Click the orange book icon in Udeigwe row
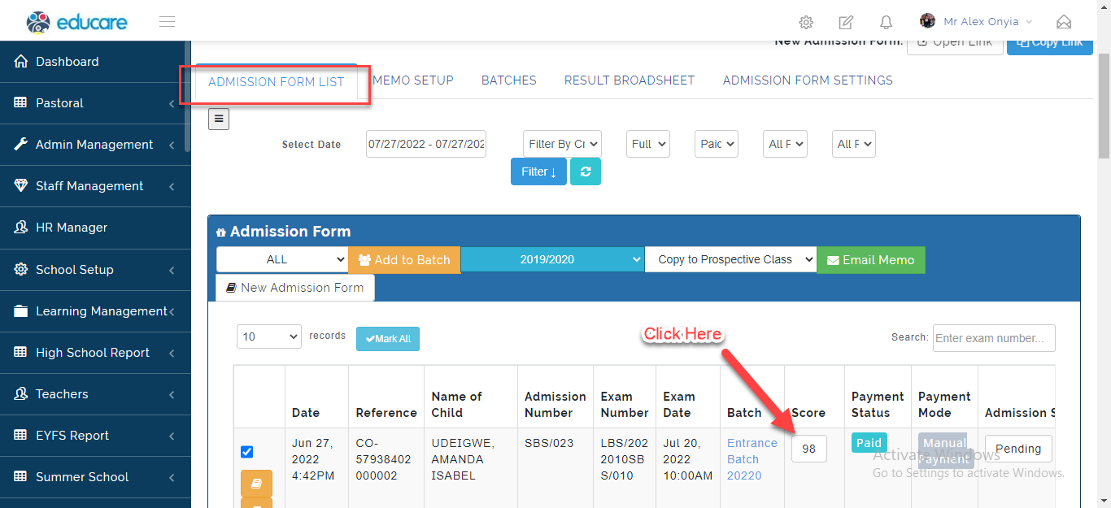 [257, 484]
